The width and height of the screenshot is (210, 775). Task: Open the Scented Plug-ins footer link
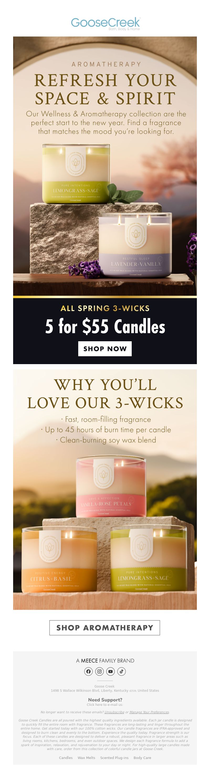114,758
